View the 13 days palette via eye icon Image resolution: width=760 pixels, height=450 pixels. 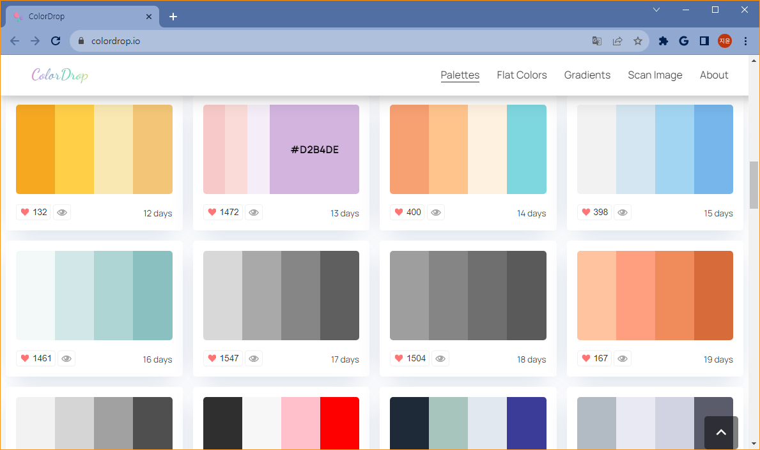254,212
